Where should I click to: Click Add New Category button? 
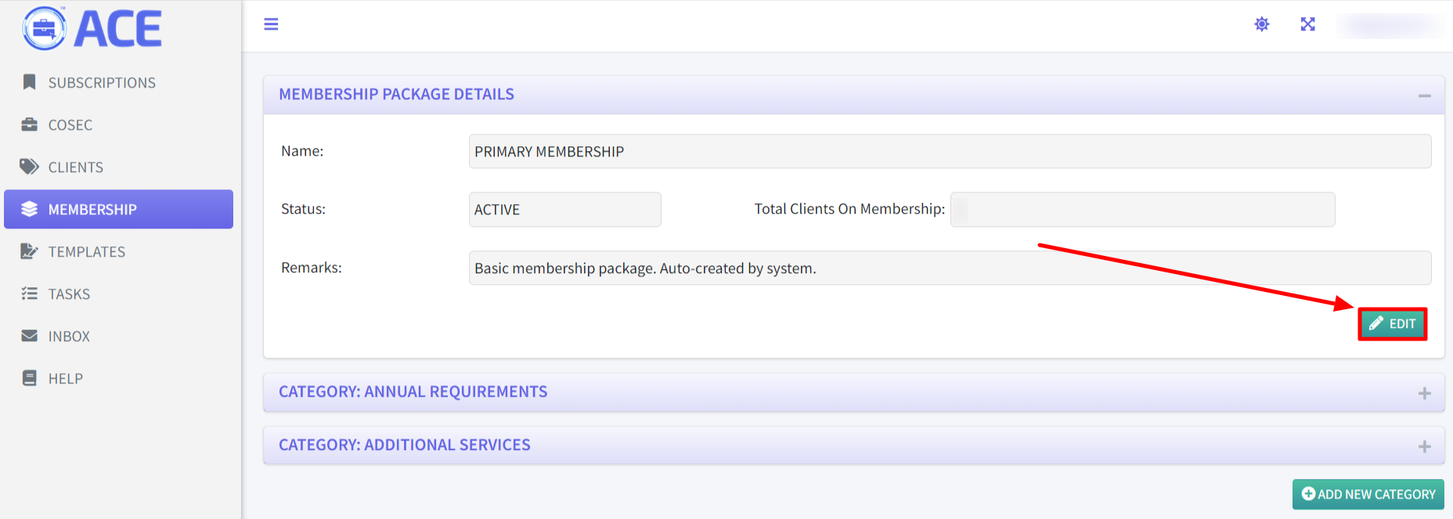pos(1368,495)
